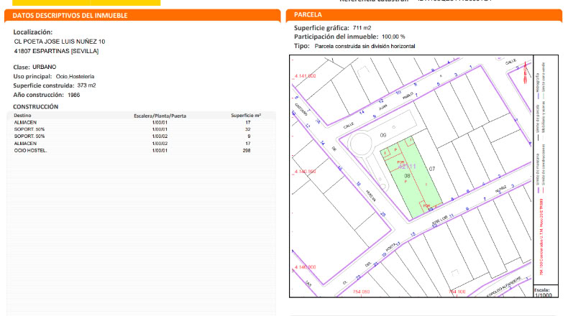Select the construction year '1986'
This screenshot has height=316, width=568.
point(73,95)
